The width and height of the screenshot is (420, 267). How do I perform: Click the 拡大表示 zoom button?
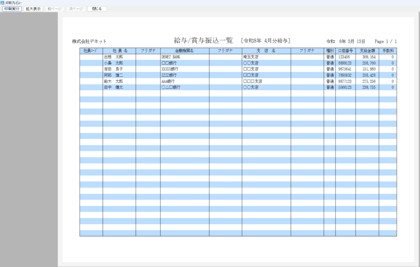33,9
